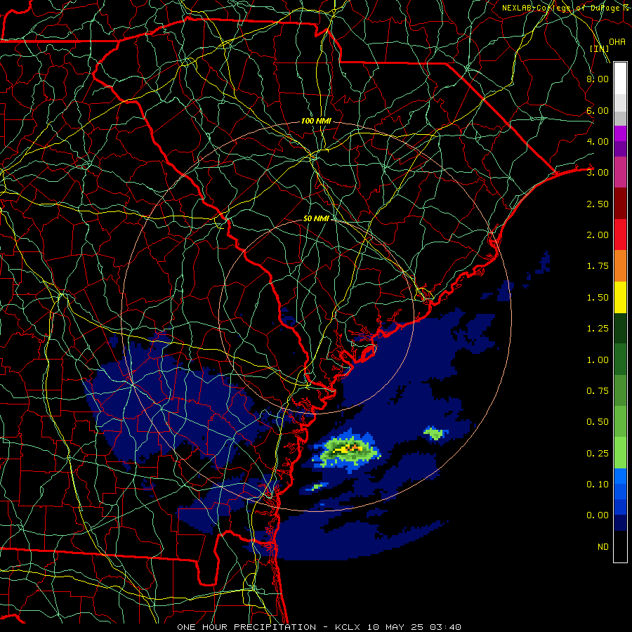
Task: Click the 1.50 legend value
Action: [x=598, y=298]
